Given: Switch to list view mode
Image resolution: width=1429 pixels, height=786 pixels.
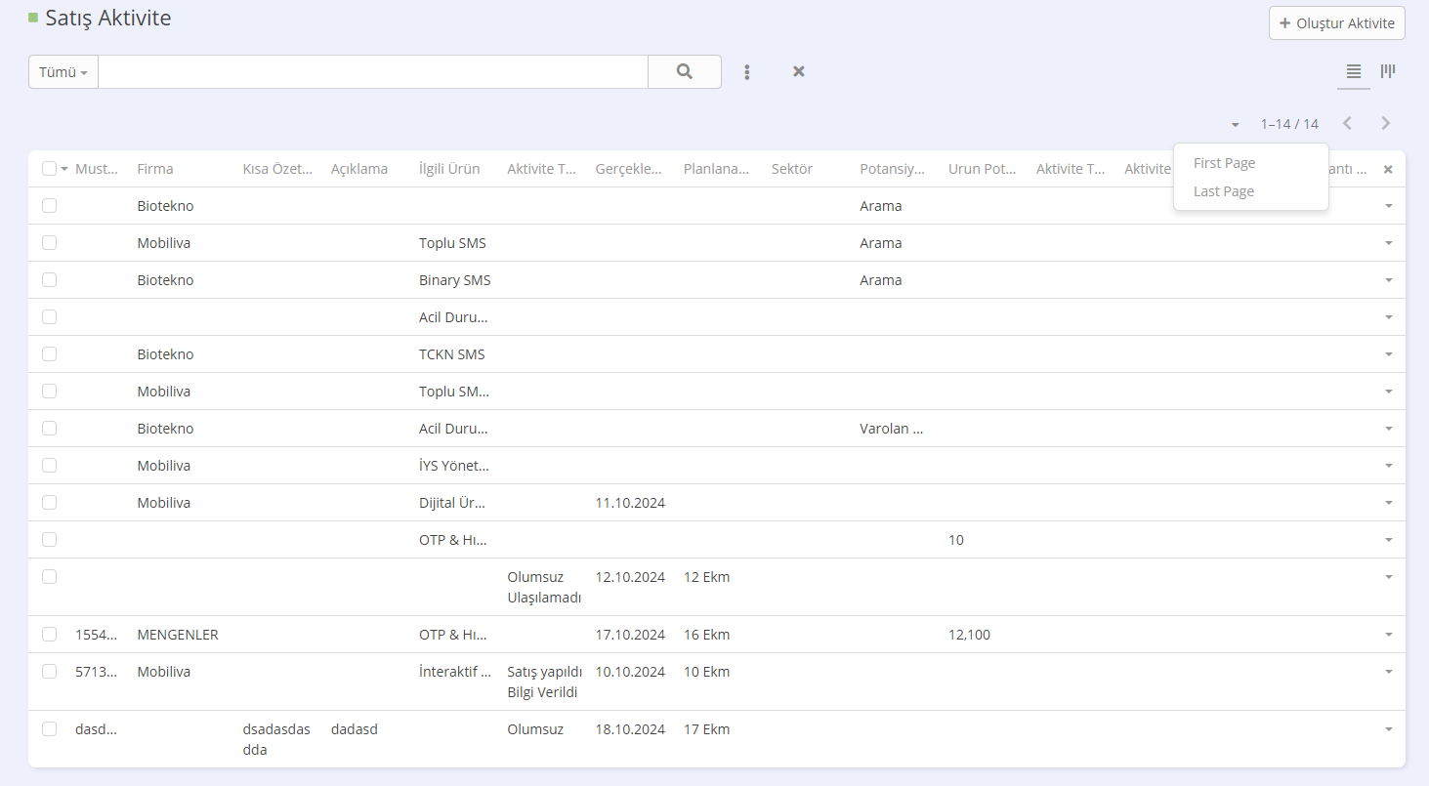Looking at the screenshot, I should pyautogui.click(x=1354, y=71).
